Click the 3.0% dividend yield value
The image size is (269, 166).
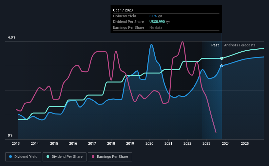pyautogui.click(x=153, y=16)
